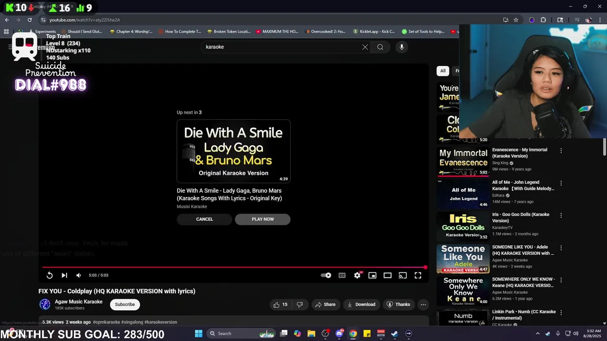The image size is (607, 341).
Task: Open the Chapter 4: Worship bookmark
Action: point(131,32)
